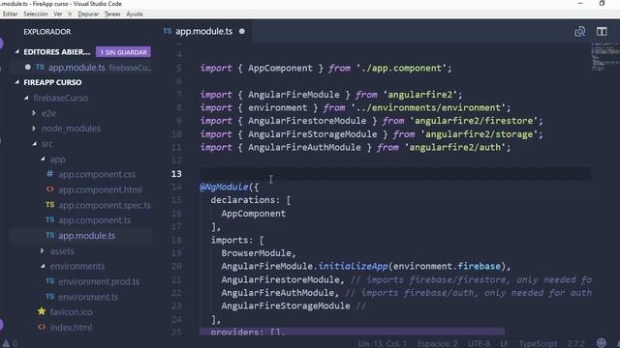Click the HTML icon beside app.component.html
The height and width of the screenshot is (348, 620).
pyautogui.click(x=49, y=189)
